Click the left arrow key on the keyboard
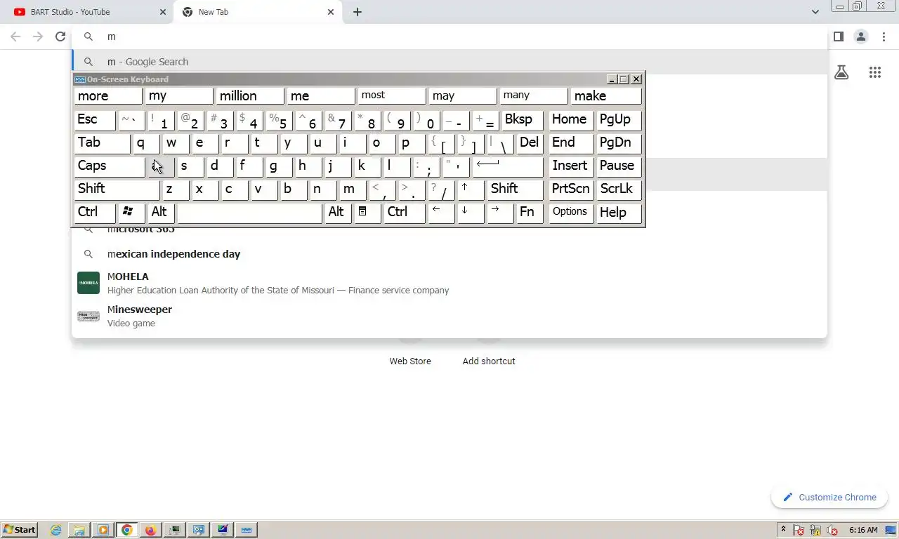Viewport: 899px width, 539px height. (441, 213)
